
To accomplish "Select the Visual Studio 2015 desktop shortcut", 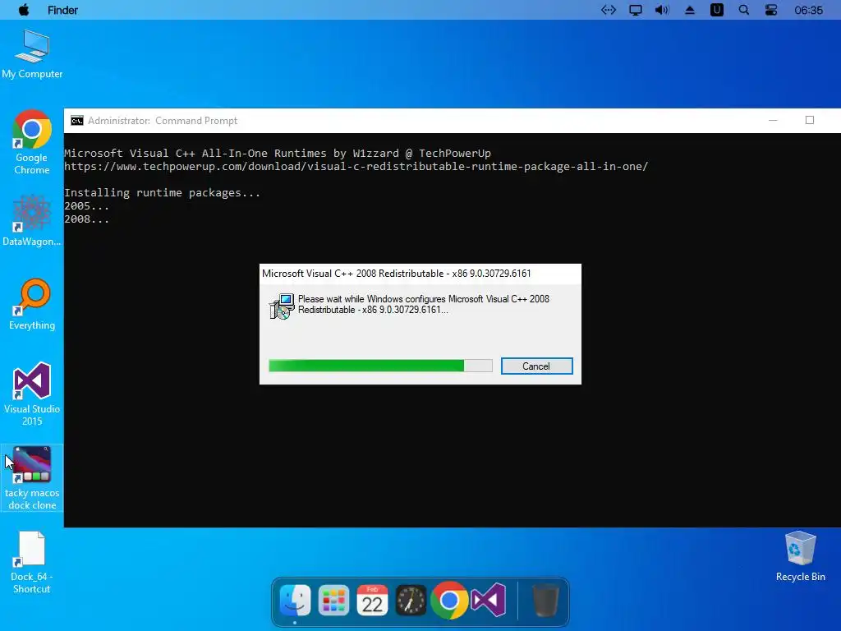I will pos(32,394).
